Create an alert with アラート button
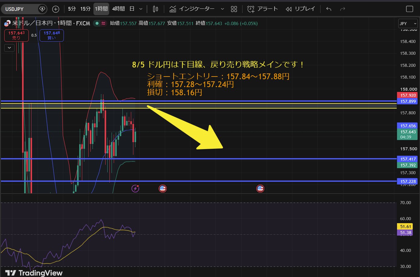Viewport: 420px width, 277px height. [x=262, y=9]
